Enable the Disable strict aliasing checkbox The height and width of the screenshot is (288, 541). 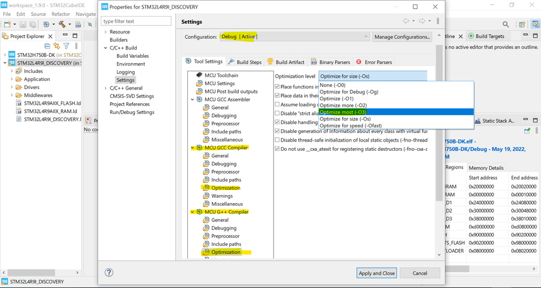[277, 113]
